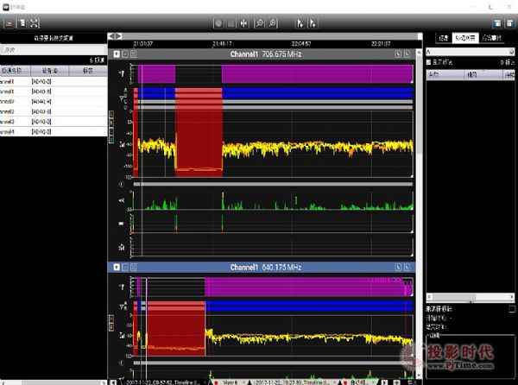
Task: Collapse the Channel1 706.675 MHz panel
Action: tap(117, 54)
